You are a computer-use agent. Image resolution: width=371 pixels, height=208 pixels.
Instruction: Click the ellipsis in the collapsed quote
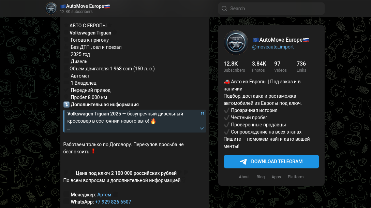pos(69,129)
